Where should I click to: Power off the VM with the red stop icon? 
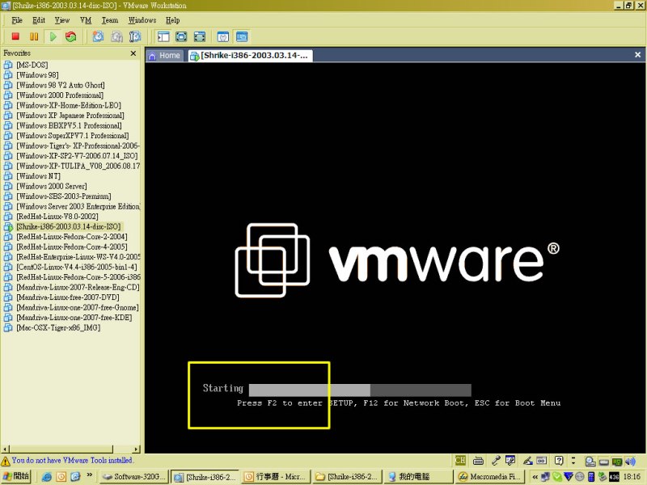(15, 36)
